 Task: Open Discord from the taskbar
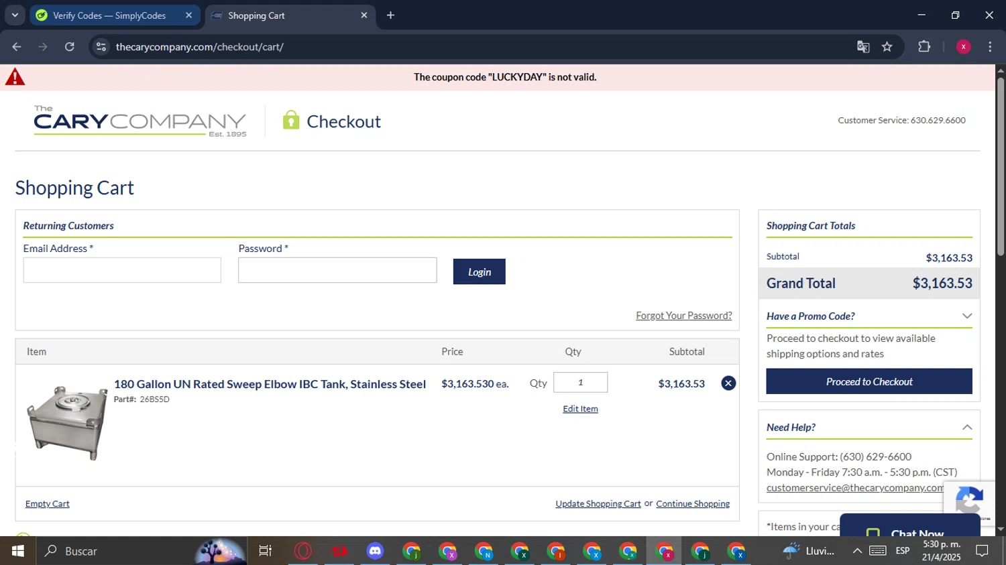click(x=375, y=551)
